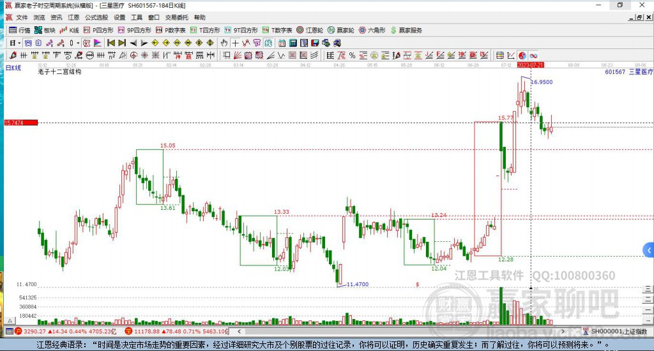The width and height of the screenshot is (654, 351).
Task: Toggle the yin-yang taiji icon
Action: (x=522, y=56)
